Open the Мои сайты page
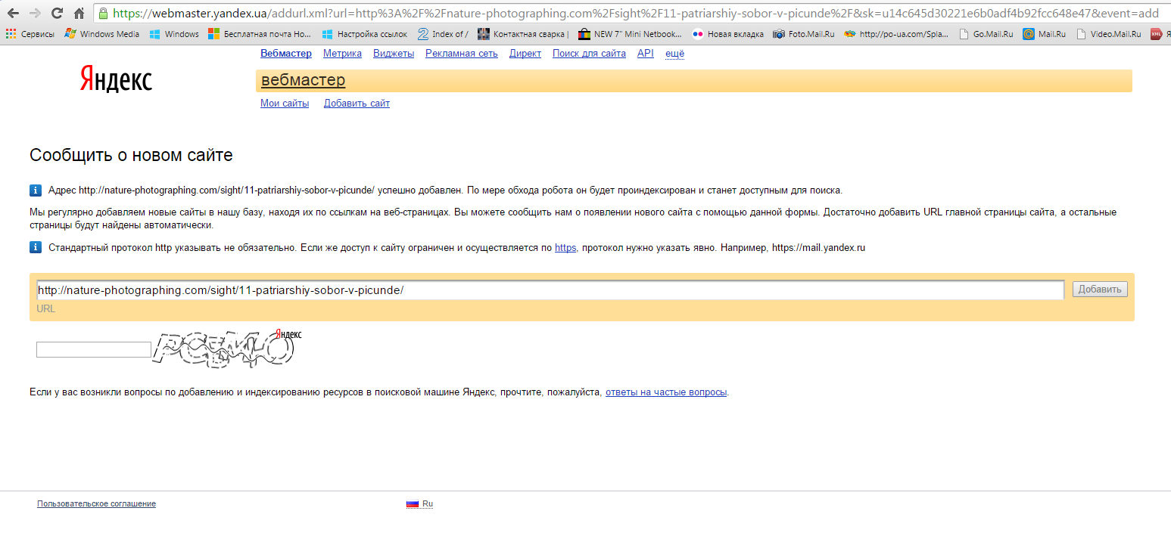This screenshot has height=542, width=1171. pos(285,104)
